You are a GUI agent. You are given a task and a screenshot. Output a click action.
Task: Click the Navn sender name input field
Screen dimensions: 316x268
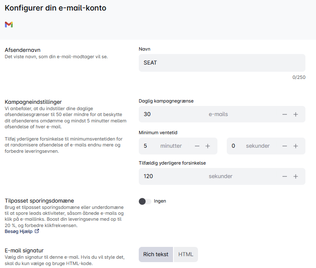pos(222,63)
